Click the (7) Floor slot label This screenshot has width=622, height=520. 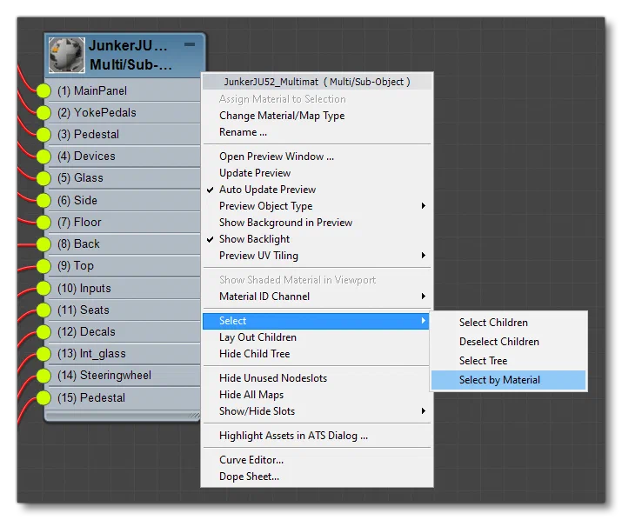pos(79,222)
